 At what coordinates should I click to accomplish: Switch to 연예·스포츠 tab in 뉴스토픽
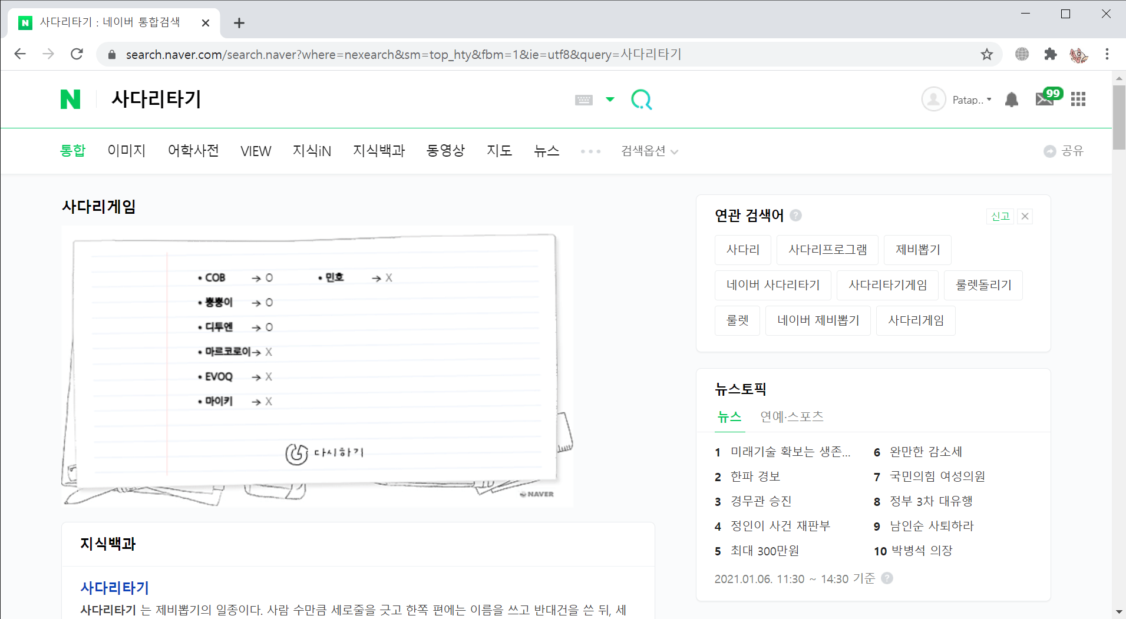[x=792, y=417]
